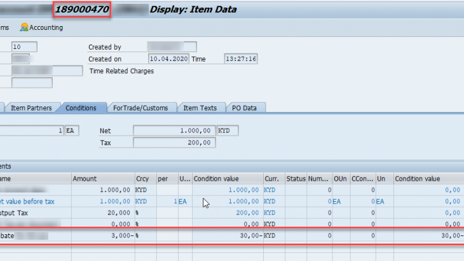Image resolution: width=464 pixels, height=261 pixels.
Task: Click the Time field 13:27:16
Action: coord(241,59)
